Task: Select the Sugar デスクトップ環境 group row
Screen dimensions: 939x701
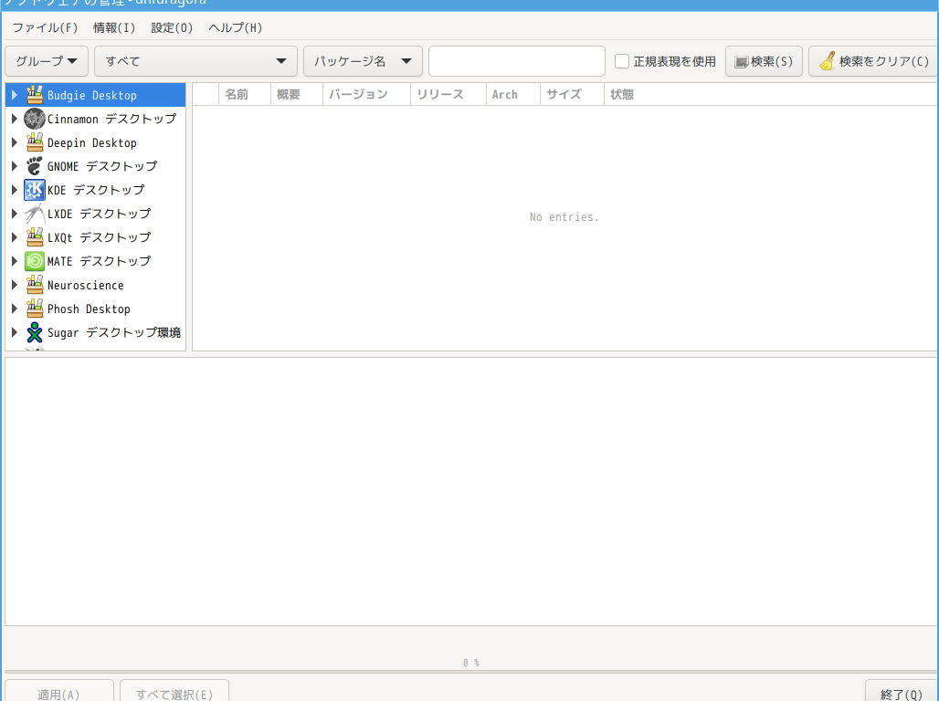Action: point(96,332)
